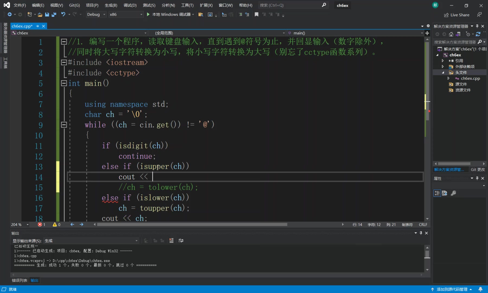Open the 显示输出来源 生成 dropdown
This screenshot has width=488, height=293.
(91, 241)
